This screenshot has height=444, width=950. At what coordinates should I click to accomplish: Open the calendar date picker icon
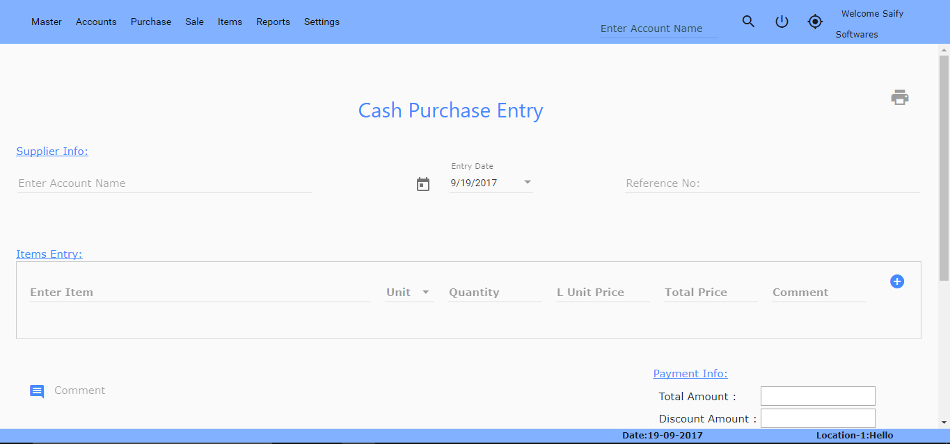pos(423,184)
